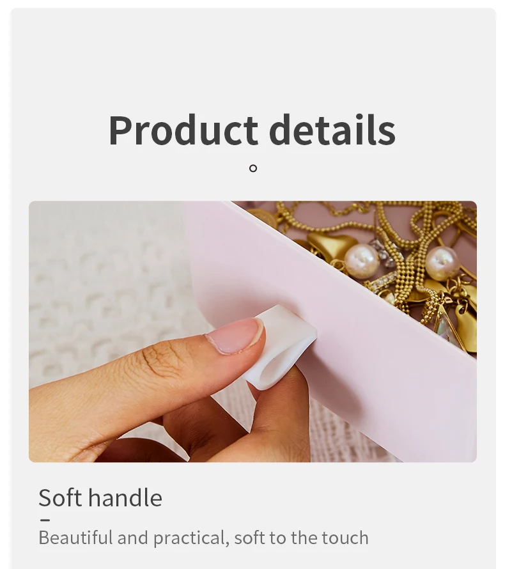Select the left pearl in the jewelry
Viewport: 505px width, 569px height.
click(361, 261)
